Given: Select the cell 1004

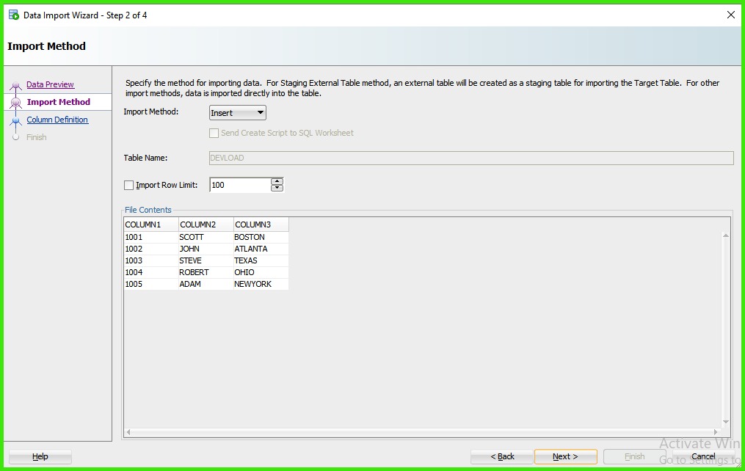Looking at the screenshot, I should 151,272.
